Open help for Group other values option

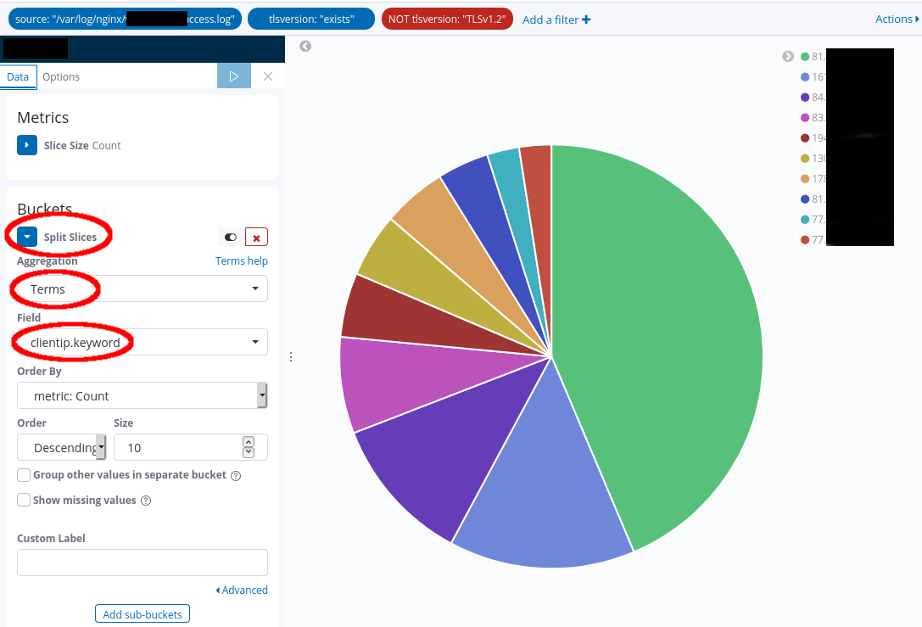[236, 475]
